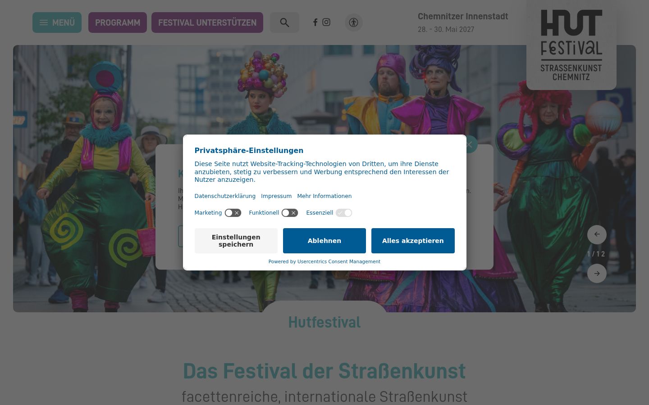Toggle the Funktionell consent switch

290,213
